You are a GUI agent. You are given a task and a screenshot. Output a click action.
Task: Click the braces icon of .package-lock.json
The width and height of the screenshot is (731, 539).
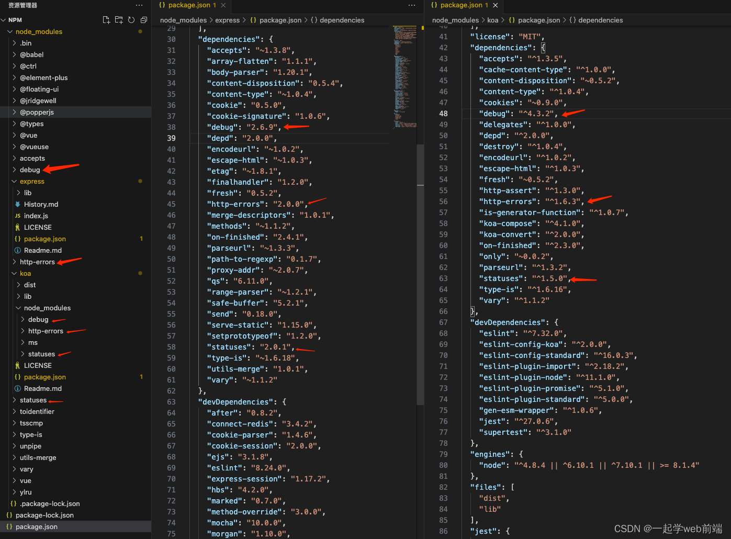pyautogui.click(x=14, y=503)
